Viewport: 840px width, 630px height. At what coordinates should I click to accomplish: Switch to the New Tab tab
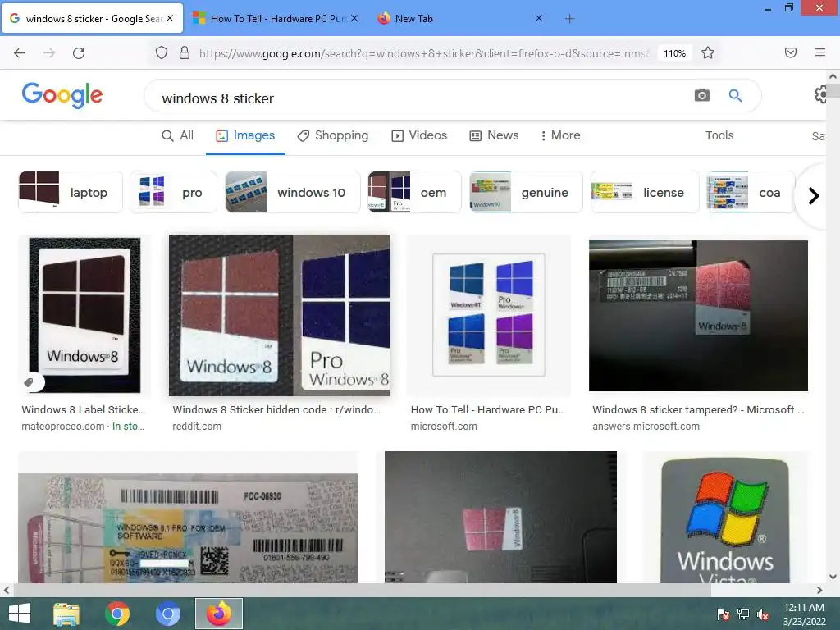461,19
